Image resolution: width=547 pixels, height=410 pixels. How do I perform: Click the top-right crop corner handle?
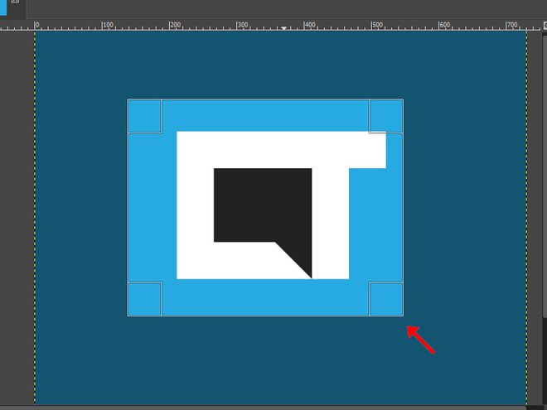click(x=386, y=116)
